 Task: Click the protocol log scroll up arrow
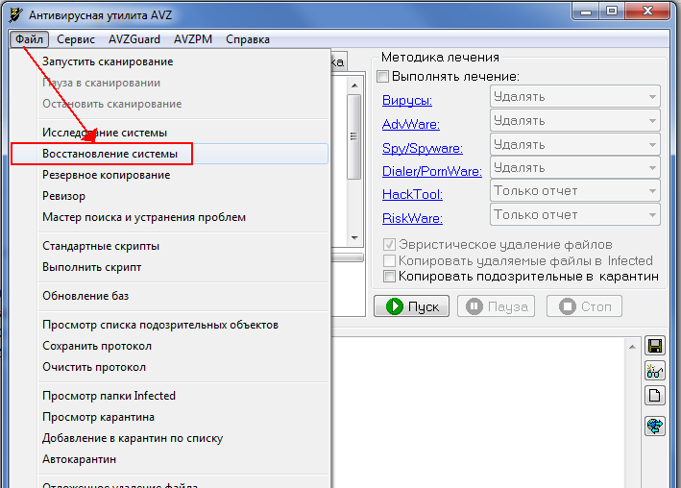pyautogui.click(x=632, y=347)
